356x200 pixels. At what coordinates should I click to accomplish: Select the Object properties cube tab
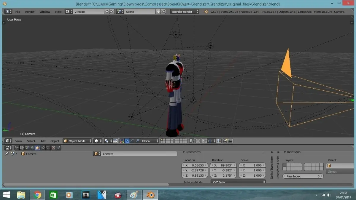tap(38, 148)
